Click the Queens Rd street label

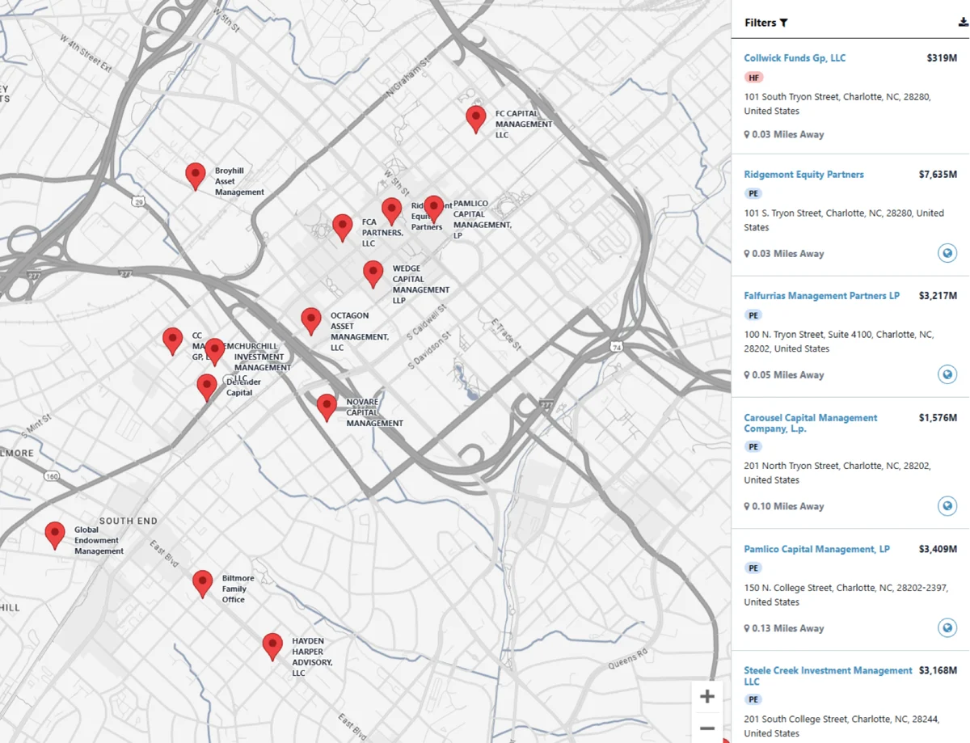[x=628, y=660]
